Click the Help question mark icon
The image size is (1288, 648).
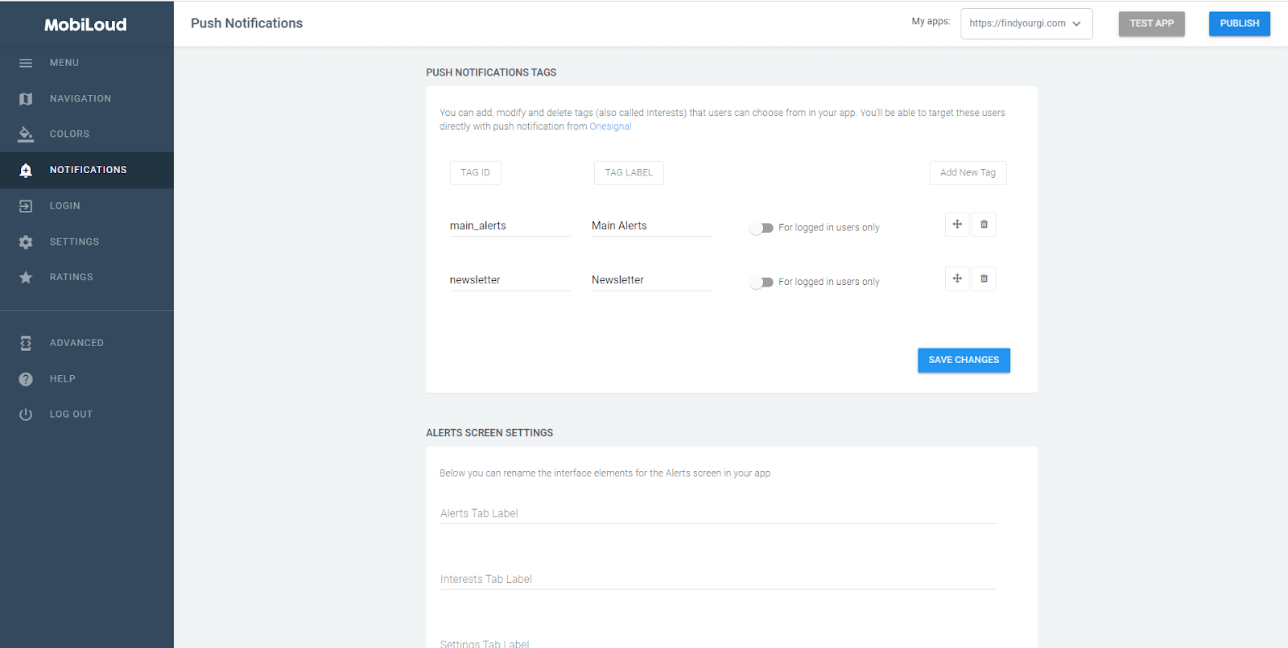pos(26,379)
